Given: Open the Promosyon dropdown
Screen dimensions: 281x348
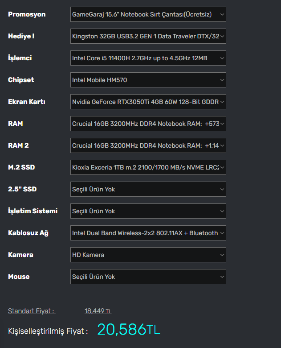Looking at the screenshot, I should click(x=148, y=14).
